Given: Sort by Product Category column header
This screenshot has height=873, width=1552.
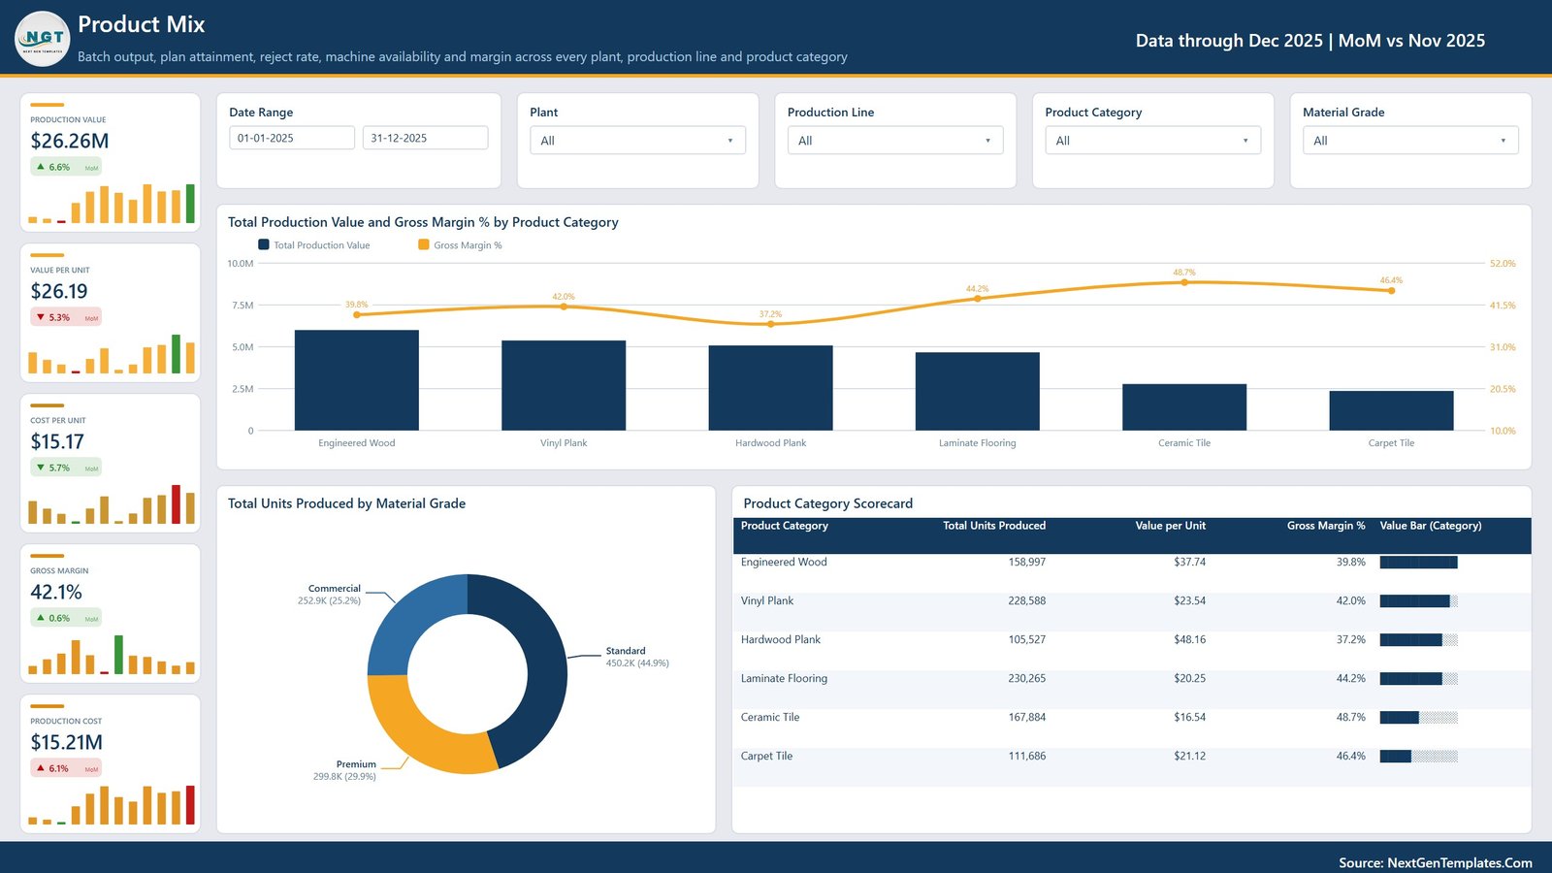Looking at the screenshot, I should (785, 526).
